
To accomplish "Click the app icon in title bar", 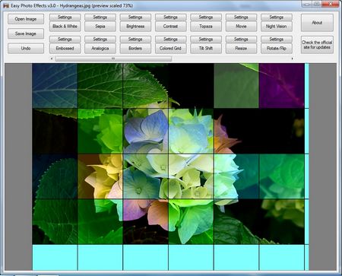I will [6, 5].
